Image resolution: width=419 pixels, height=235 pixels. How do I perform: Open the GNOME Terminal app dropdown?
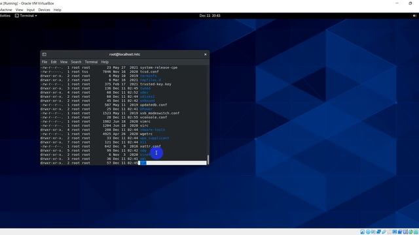click(x=26, y=16)
